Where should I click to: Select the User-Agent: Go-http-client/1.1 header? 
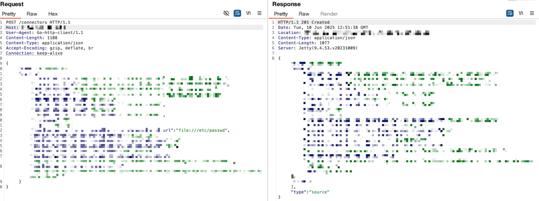pos(44,32)
